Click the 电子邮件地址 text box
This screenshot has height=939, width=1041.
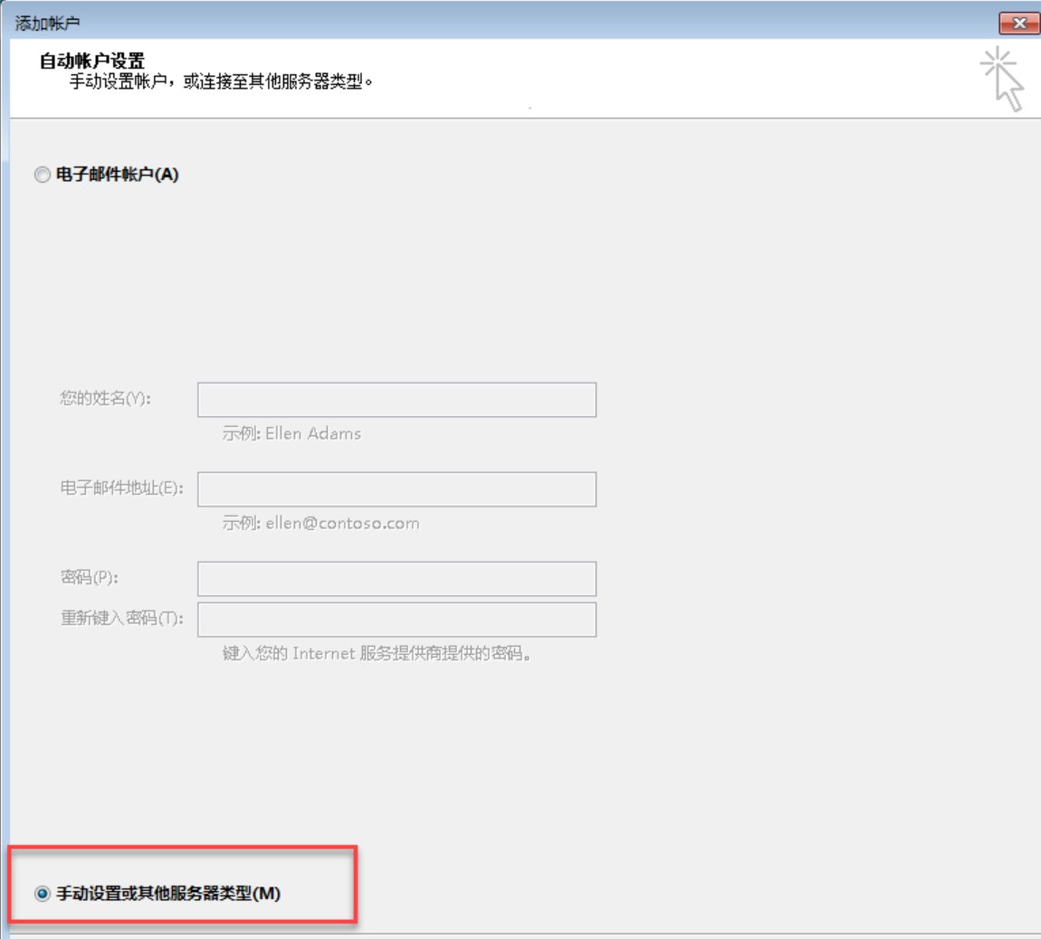[x=396, y=488]
